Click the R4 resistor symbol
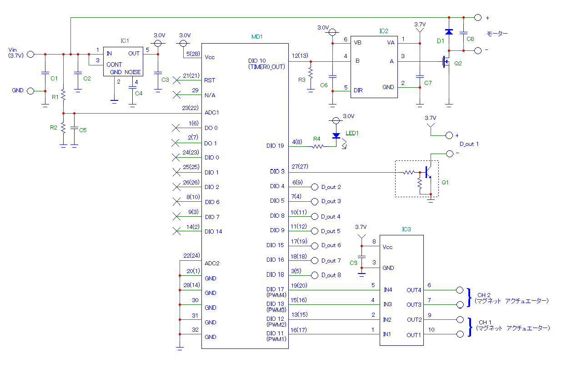The height and width of the screenshot is (368, 562). pyautogui.click(x=317, y=146)
